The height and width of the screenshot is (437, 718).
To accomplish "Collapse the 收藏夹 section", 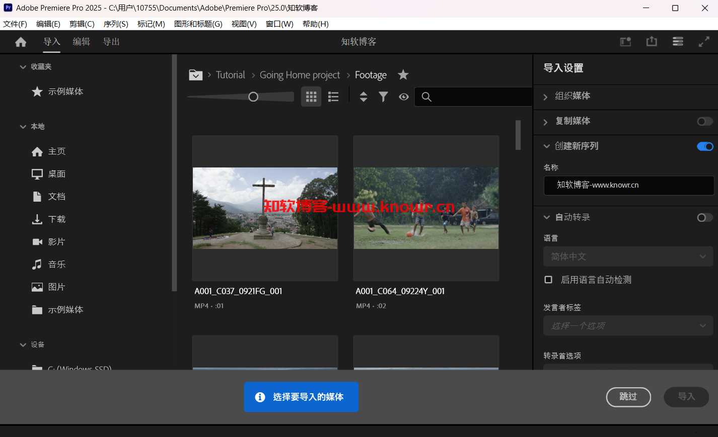I will click(x=23, y=67).
